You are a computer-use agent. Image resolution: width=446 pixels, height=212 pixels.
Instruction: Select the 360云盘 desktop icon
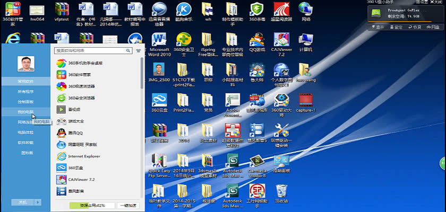(159, 103)
